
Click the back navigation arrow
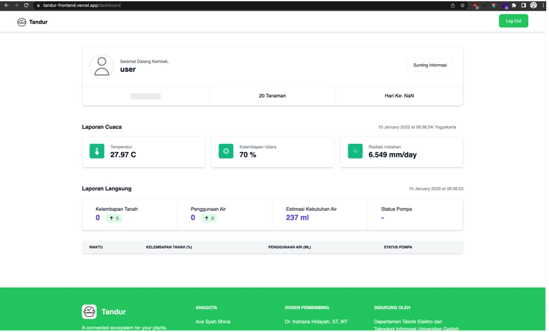point(7,5)
